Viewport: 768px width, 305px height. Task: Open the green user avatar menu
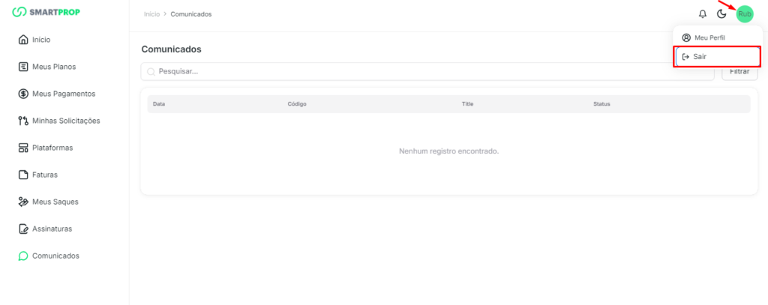(744, 14)
